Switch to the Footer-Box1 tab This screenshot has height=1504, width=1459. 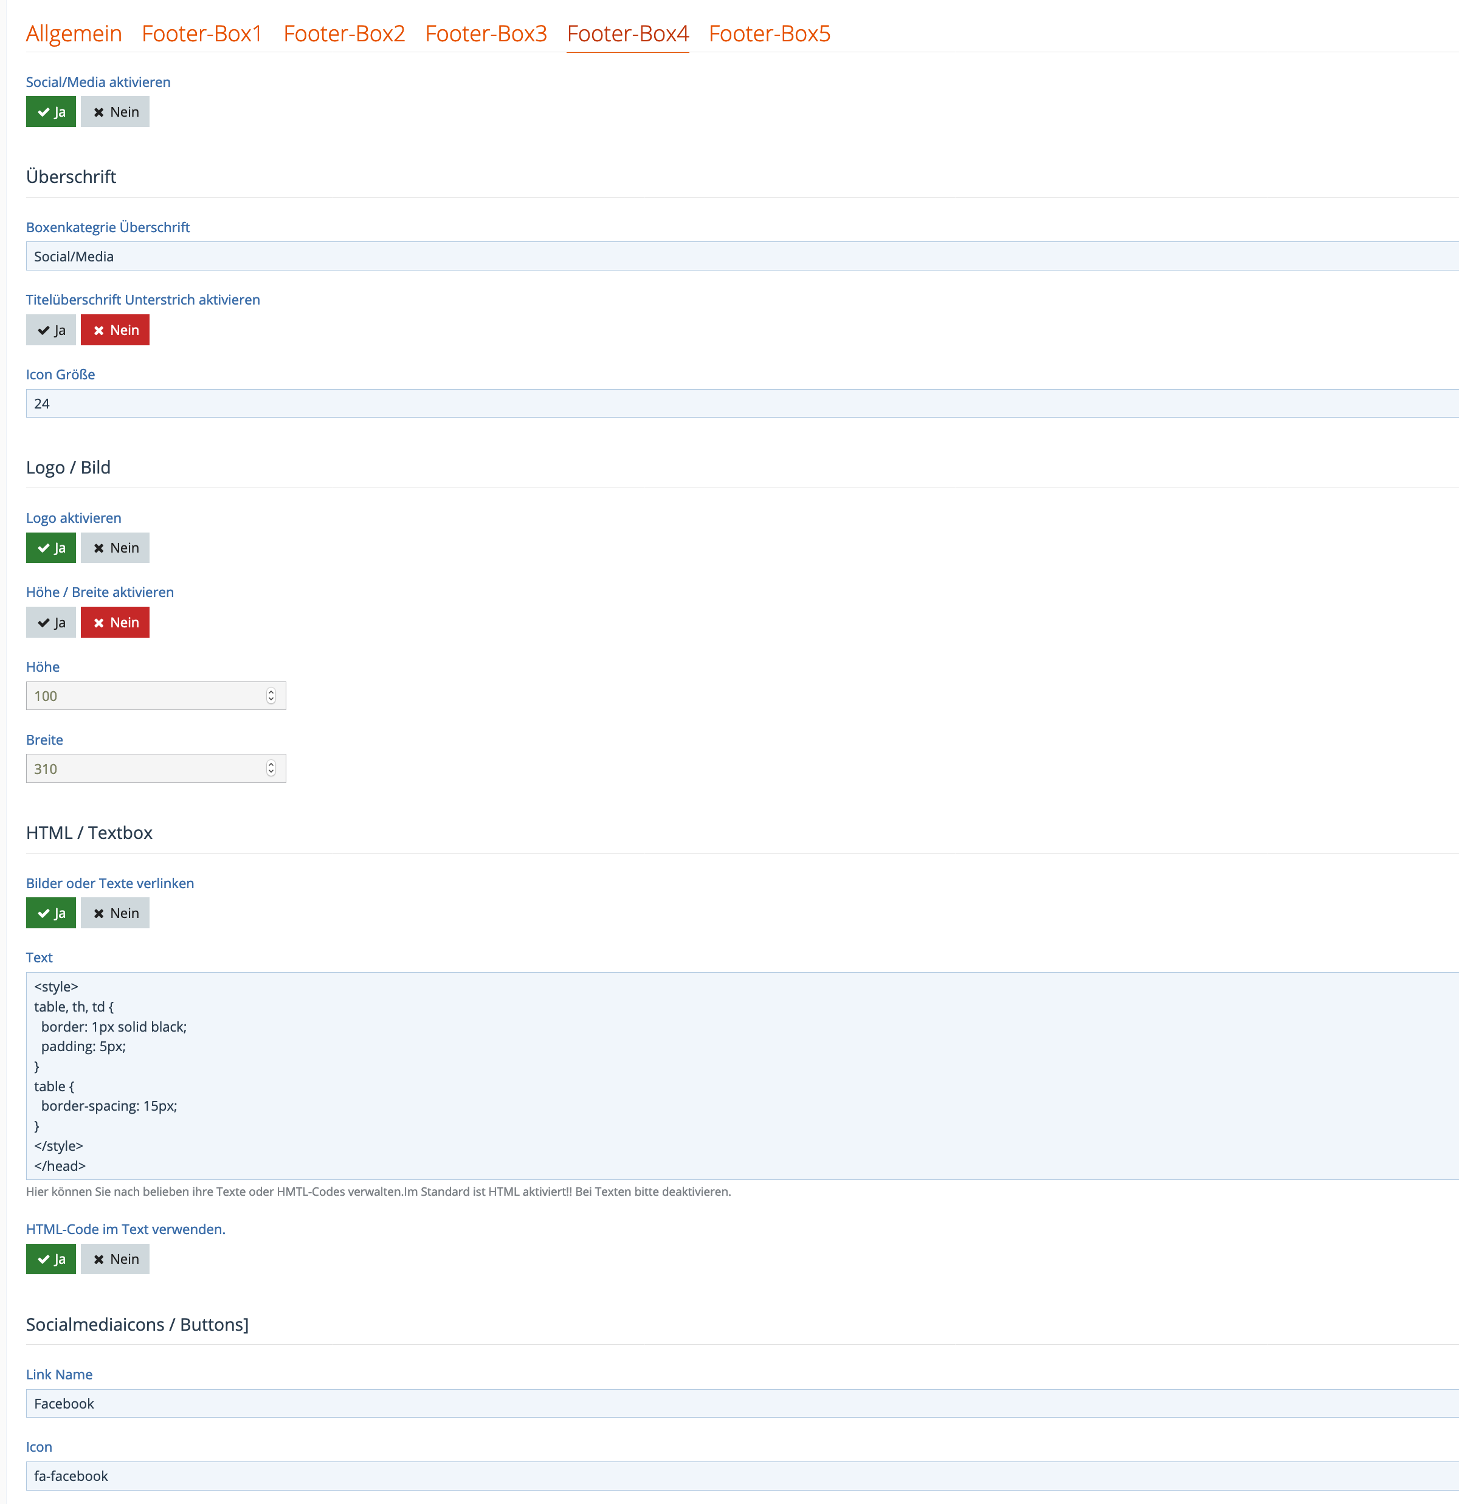click(202, 34)
